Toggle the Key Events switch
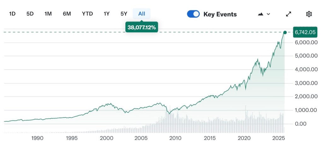The image size is (323, 147). (x=193, y=14)
